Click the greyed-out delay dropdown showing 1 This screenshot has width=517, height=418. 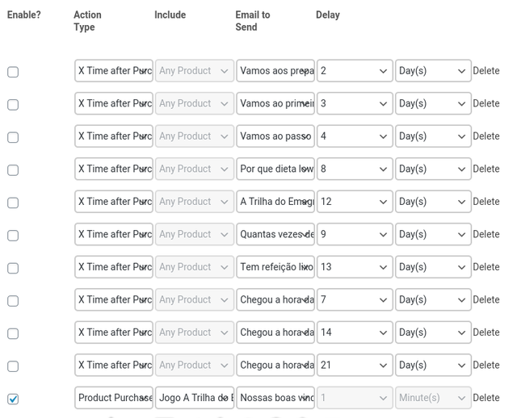(x=355, y=398)
